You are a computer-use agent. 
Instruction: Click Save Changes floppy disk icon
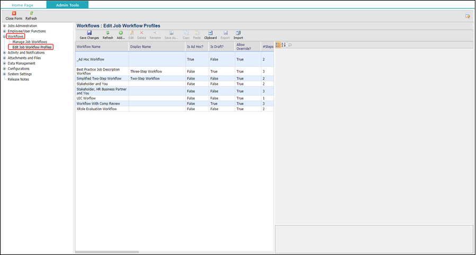89,33
